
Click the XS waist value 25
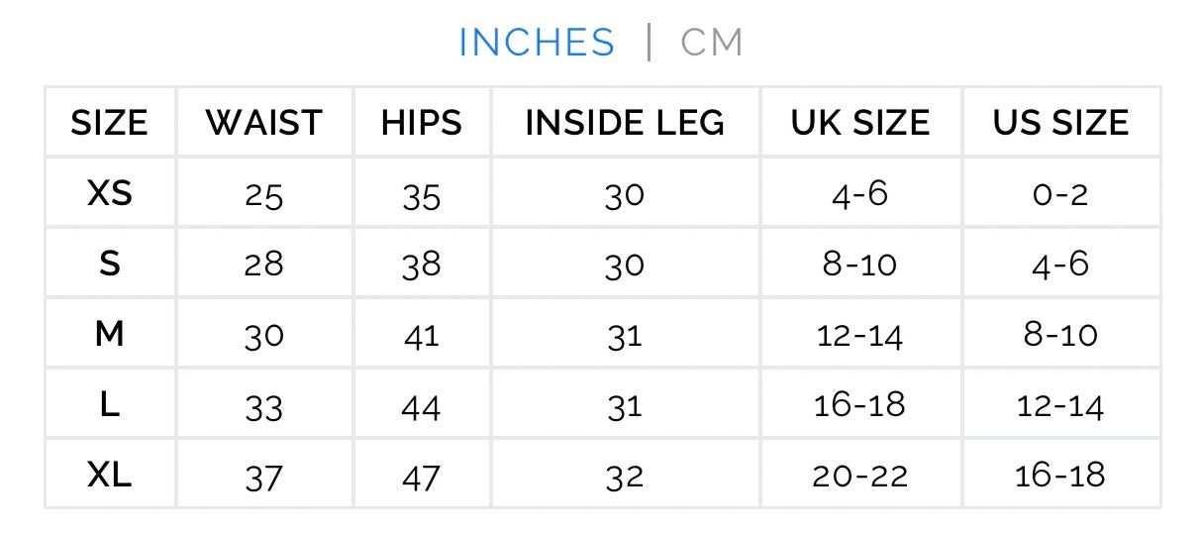click(x=264, y=195)
